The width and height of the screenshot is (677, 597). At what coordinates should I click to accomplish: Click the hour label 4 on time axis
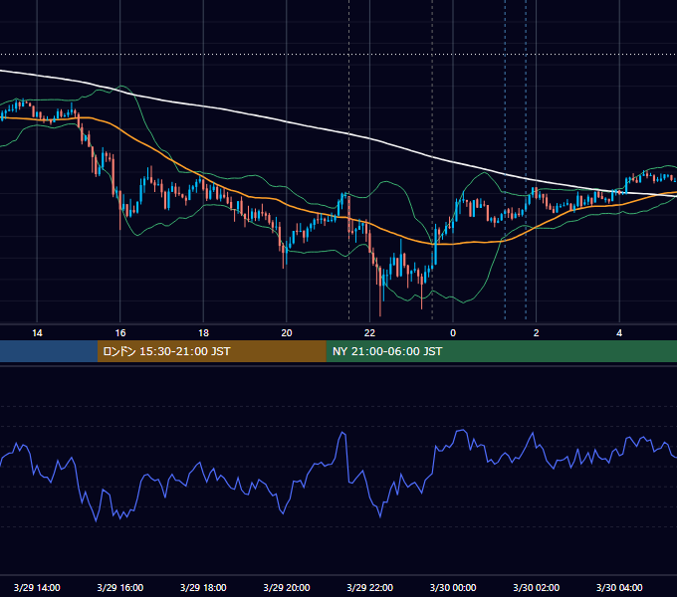click(619, 333)
